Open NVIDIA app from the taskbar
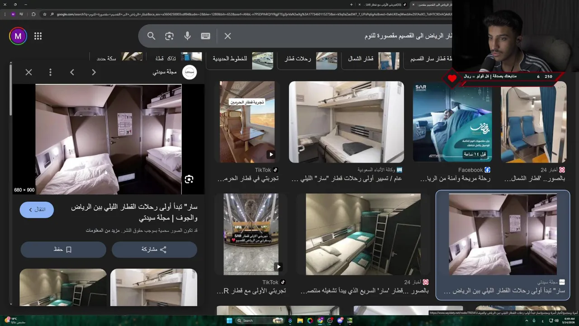Viewport: 579px width, 326px height. [x=350, y=321]
